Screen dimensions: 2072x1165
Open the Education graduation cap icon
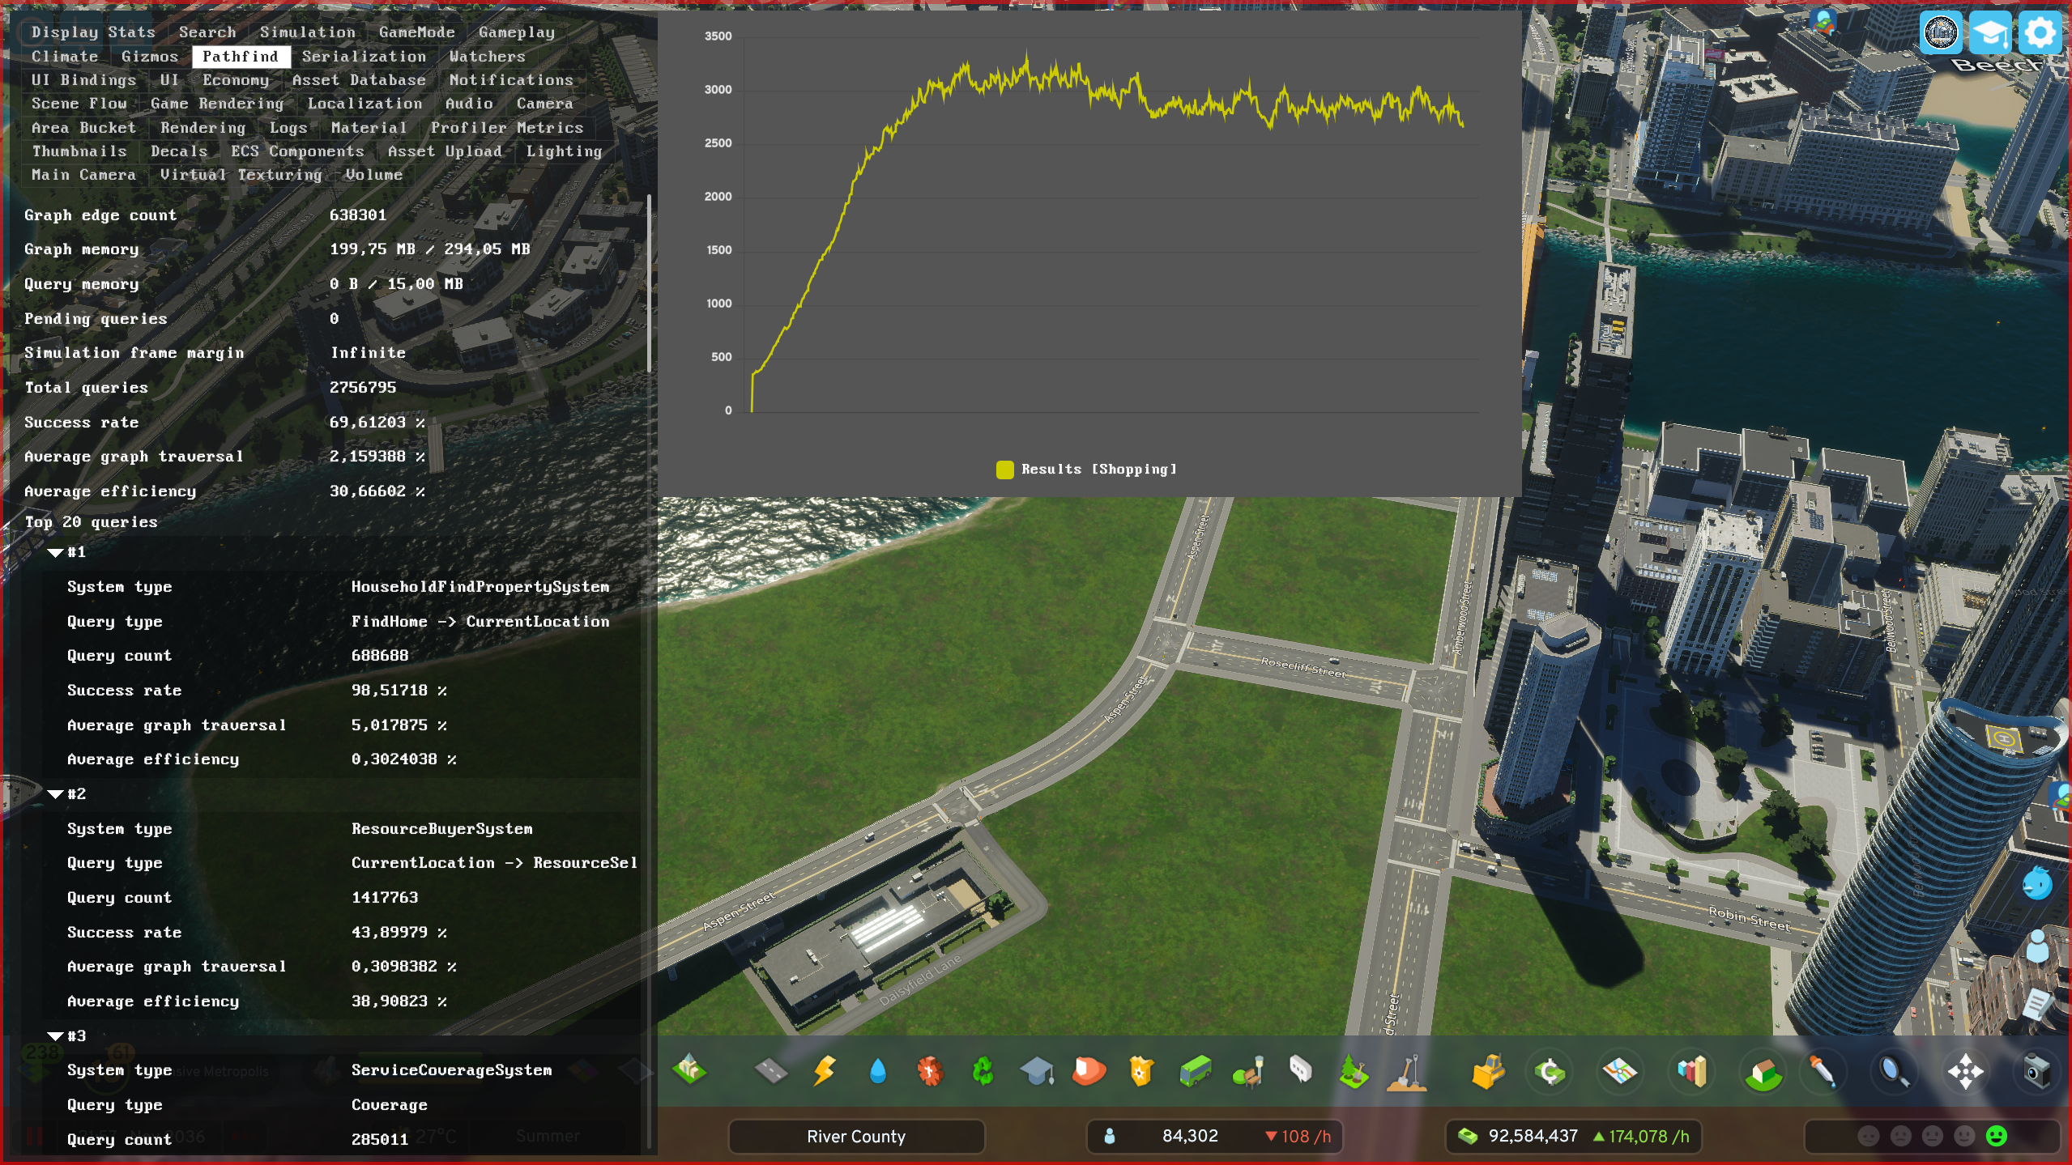[x=1037, y=1071]
